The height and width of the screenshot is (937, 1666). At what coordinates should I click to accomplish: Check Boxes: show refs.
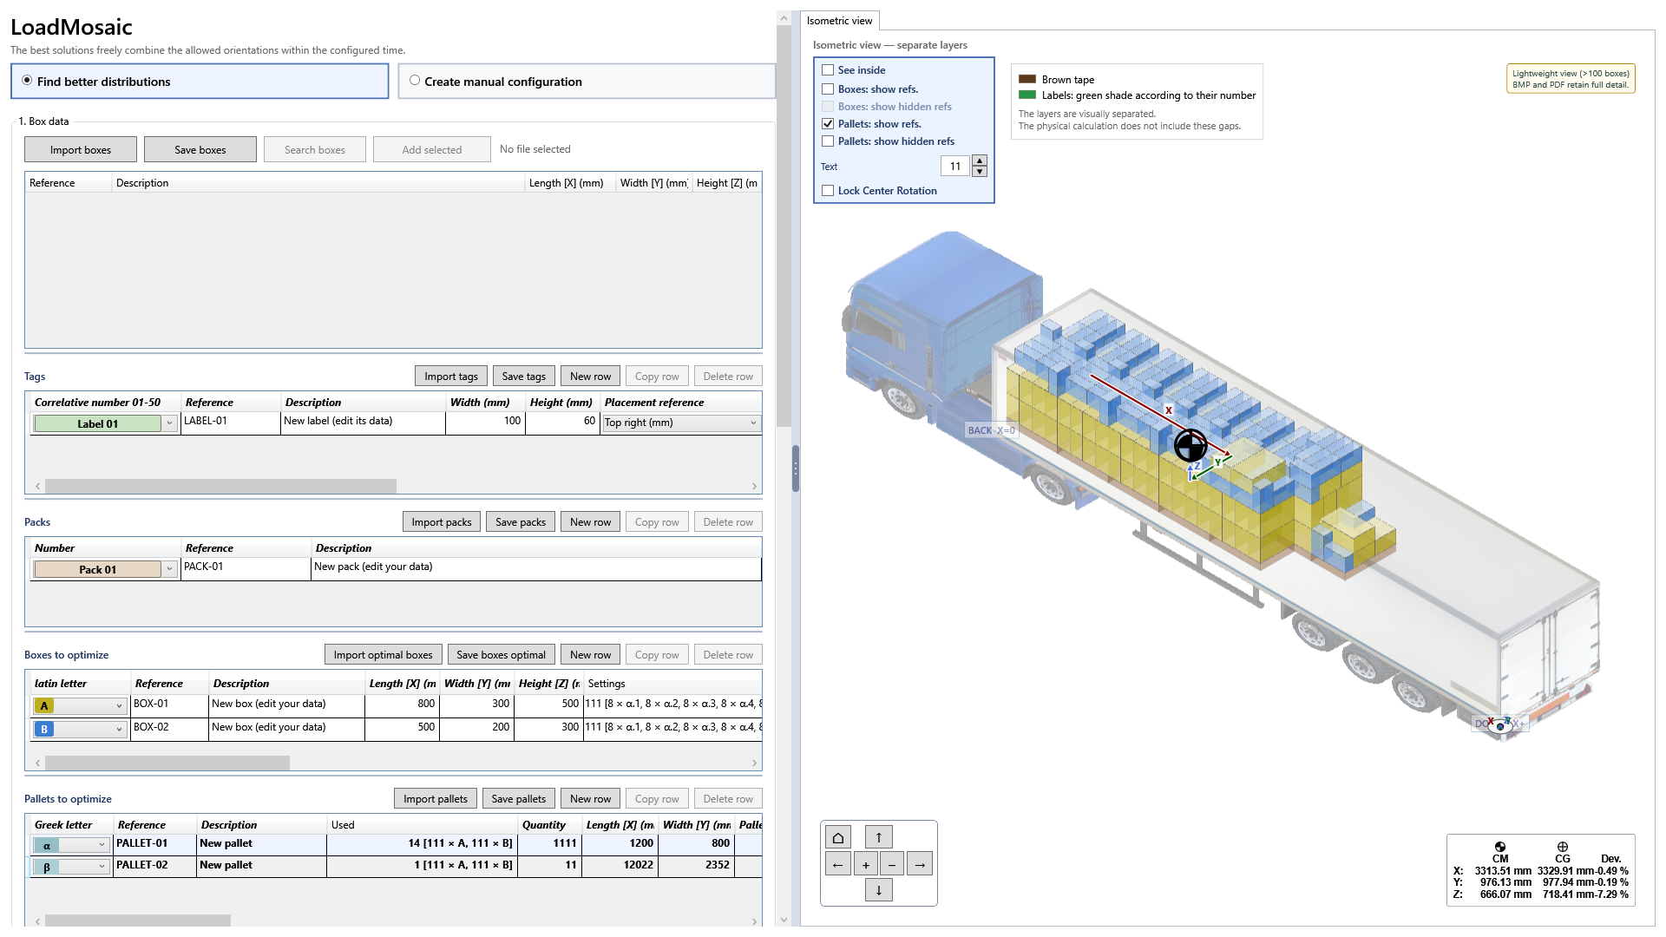point(828,89)
